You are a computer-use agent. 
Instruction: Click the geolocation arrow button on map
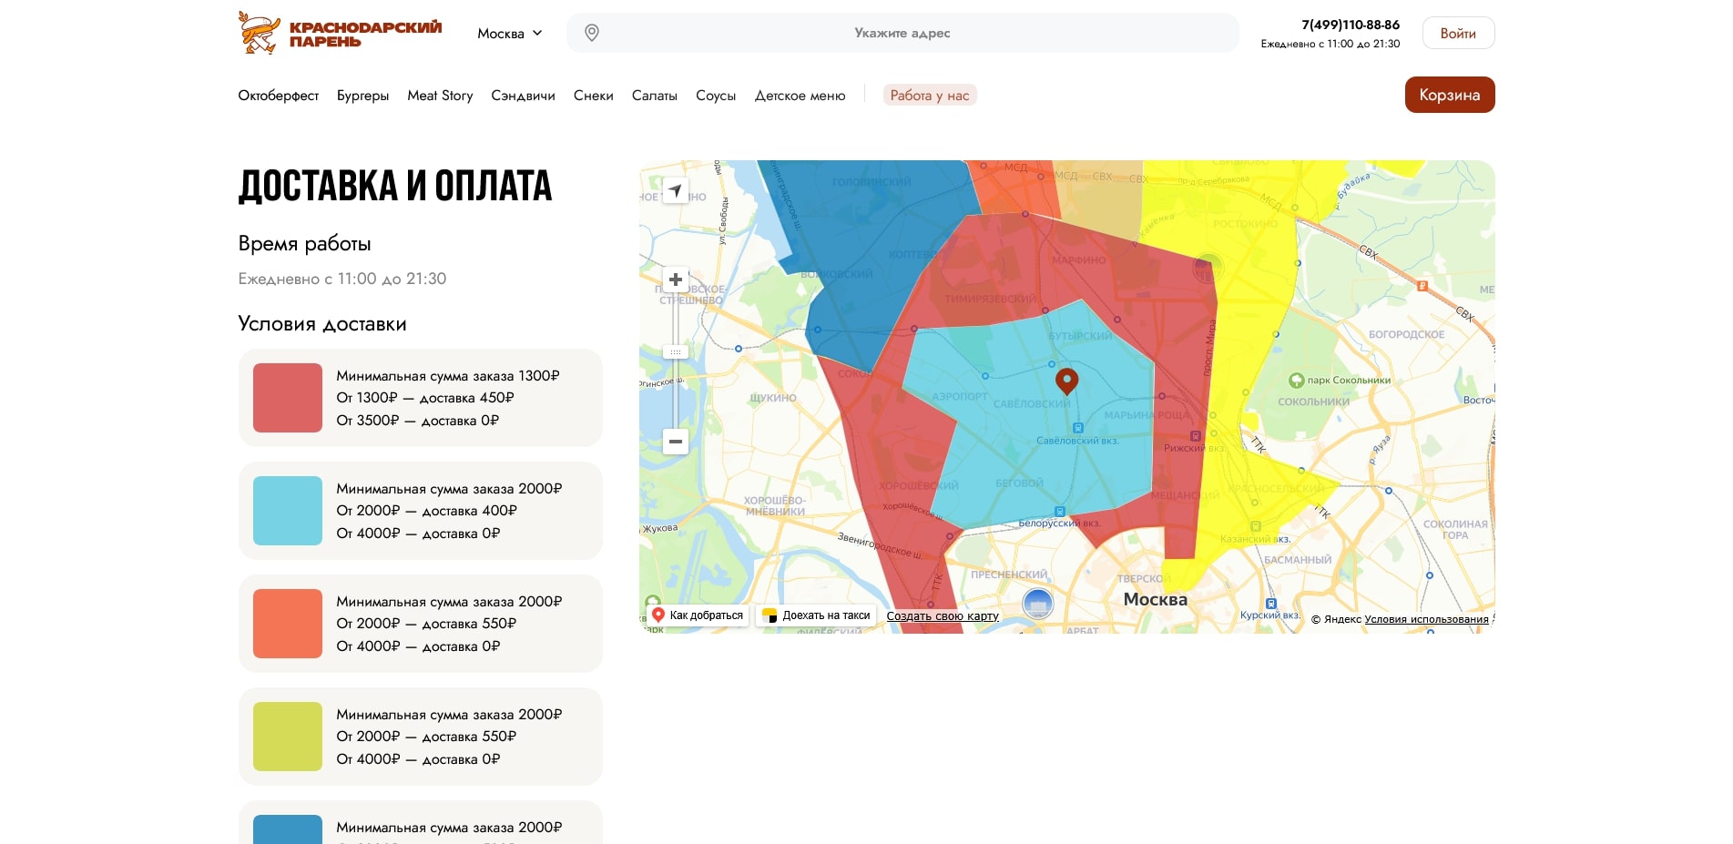tap(675, 190)
